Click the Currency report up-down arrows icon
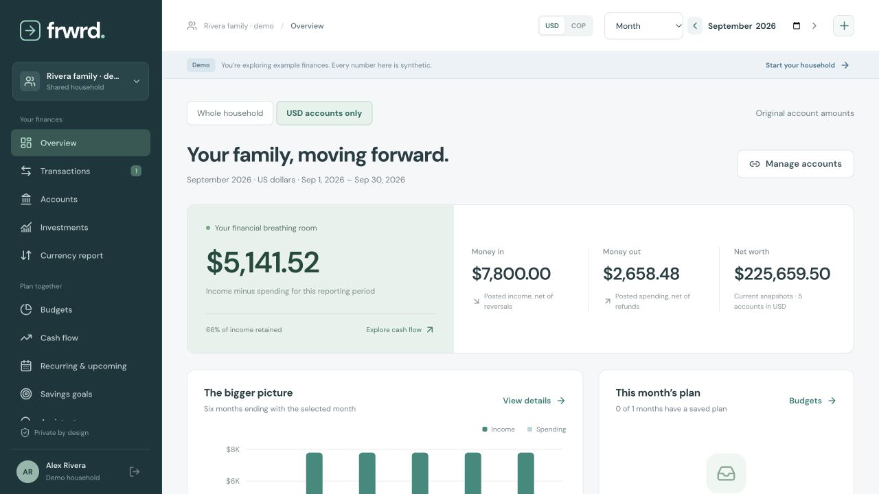 point(26,255)
